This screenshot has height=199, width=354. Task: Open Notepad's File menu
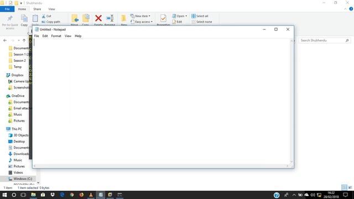coord(37,36)
